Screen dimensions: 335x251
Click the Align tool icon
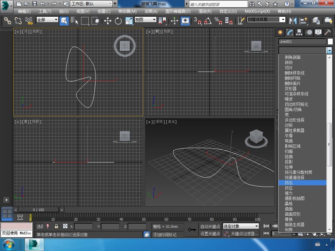point(303,21)
